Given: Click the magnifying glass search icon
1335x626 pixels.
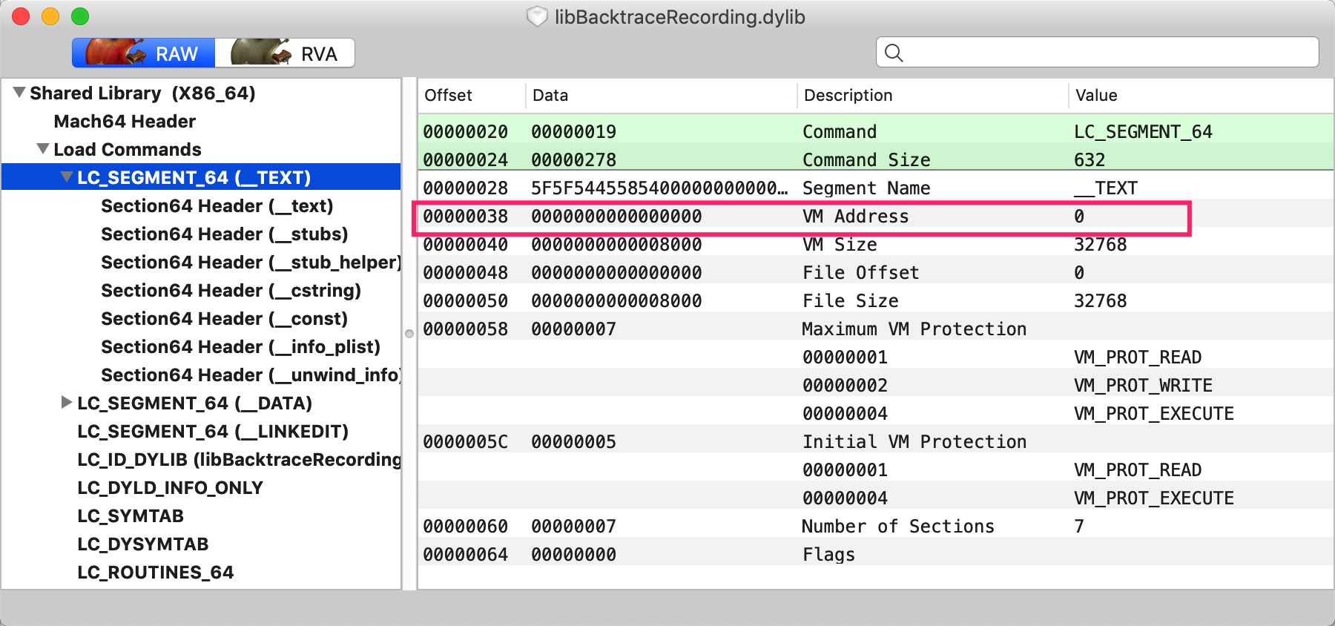Looking at the screenshot, I should [894, 53].
